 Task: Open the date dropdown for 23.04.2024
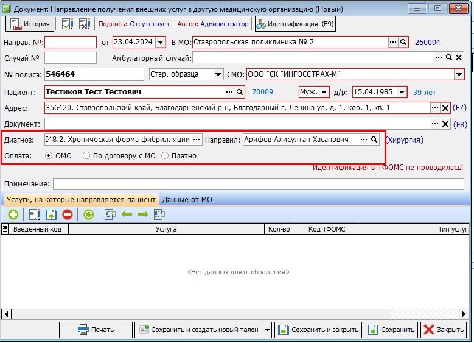(161, 42)
